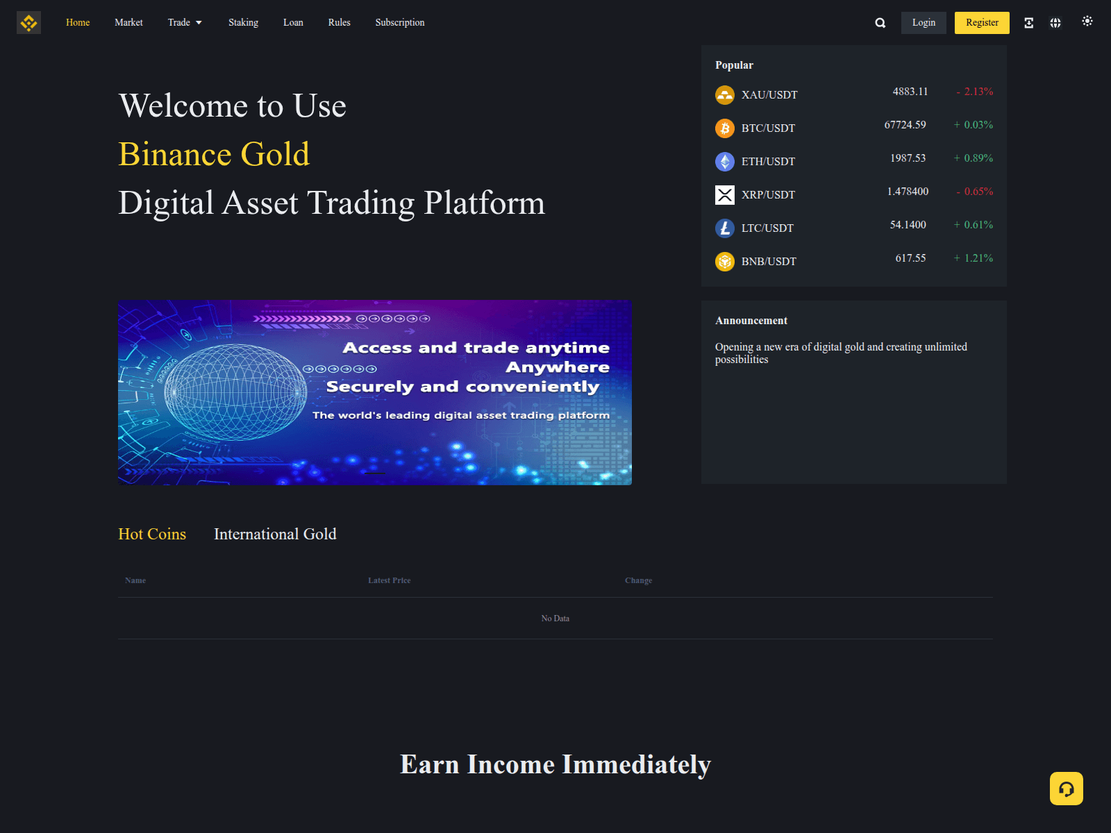1111x833 pixels.
Task: Click the yellow Register button
Action: pyautogui.click(x=982, y=23)
